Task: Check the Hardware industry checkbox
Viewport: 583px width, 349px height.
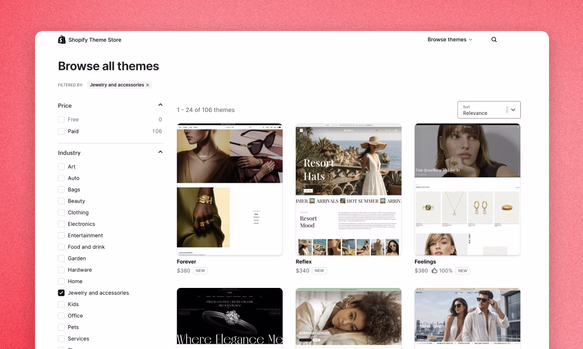Action: tap(61, 270)
